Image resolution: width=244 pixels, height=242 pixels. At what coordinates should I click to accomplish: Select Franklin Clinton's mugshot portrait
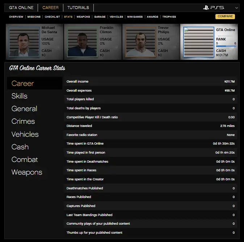point(82,42)
